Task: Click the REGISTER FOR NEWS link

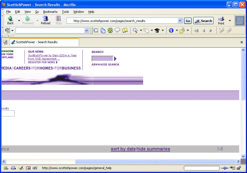Action: 43,62
